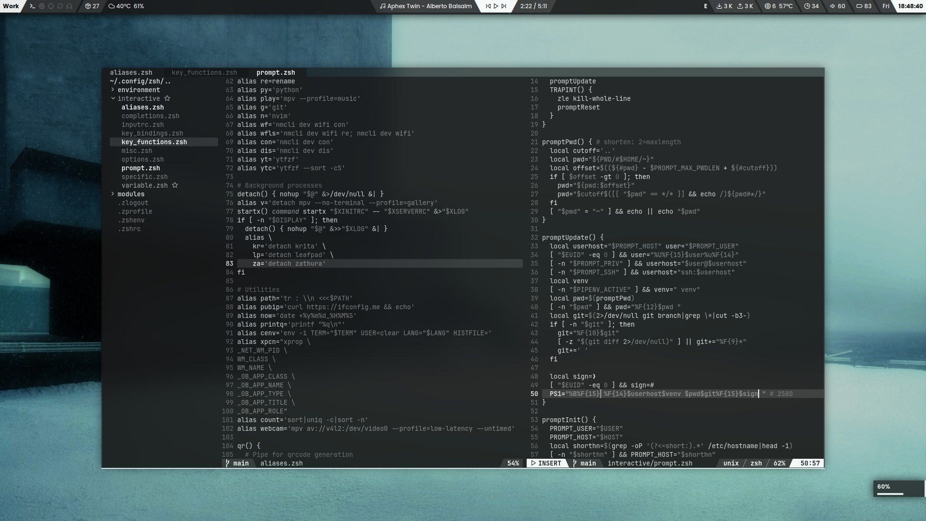Skip to the next music track
Screen dimensions: 926x521
(504, 6)
